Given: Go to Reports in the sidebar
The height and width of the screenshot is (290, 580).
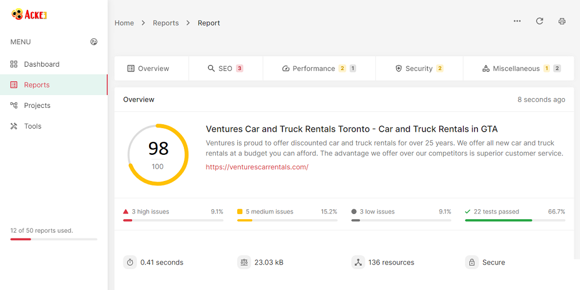Looking at the screenshot, I should [x=37, y=85].
